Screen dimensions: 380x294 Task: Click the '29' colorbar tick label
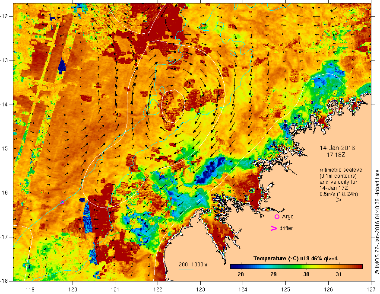(274, 275)
